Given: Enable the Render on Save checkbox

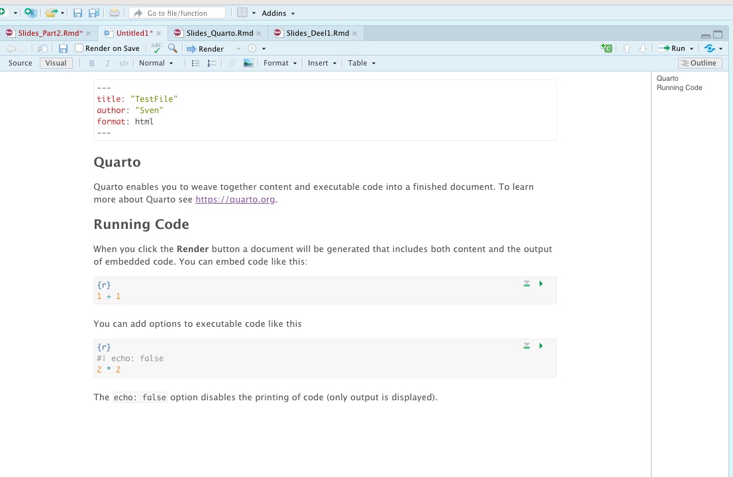Looking at the screenshot, I should click(79, 48).
